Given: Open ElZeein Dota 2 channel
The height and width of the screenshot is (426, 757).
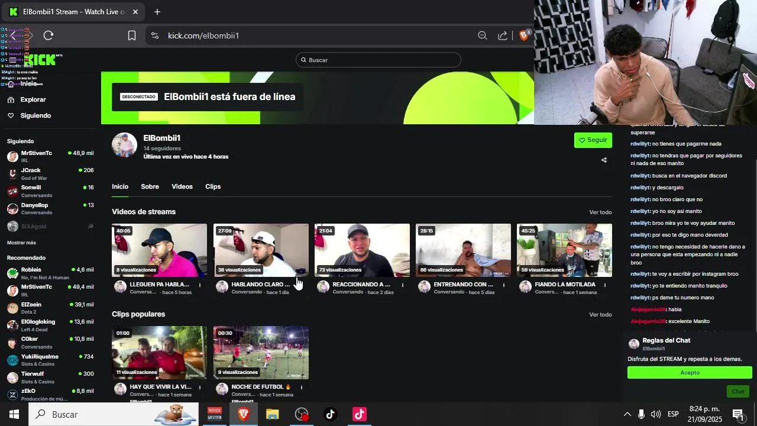Looking at the screenshot, I should click(x=50, y=308).
